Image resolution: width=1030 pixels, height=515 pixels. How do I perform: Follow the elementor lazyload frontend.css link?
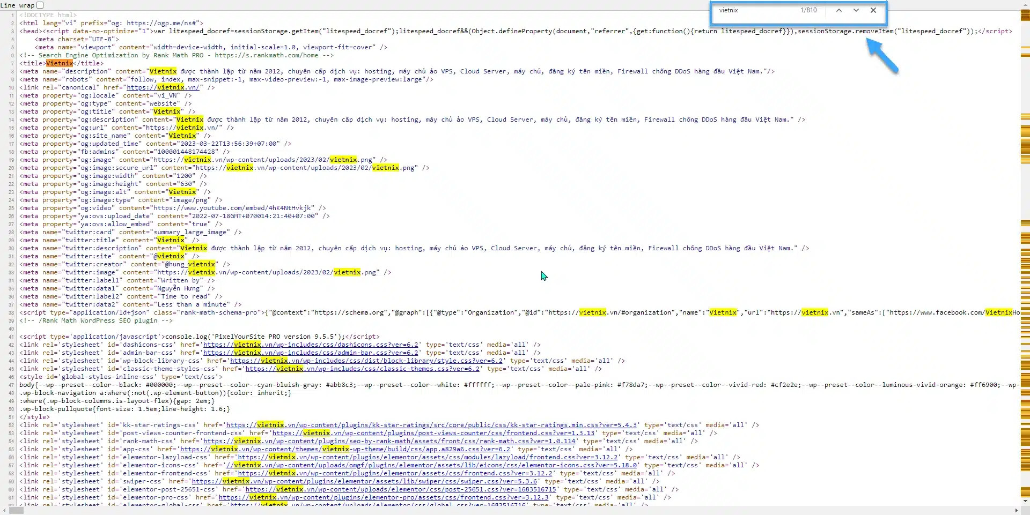[428, 457]
